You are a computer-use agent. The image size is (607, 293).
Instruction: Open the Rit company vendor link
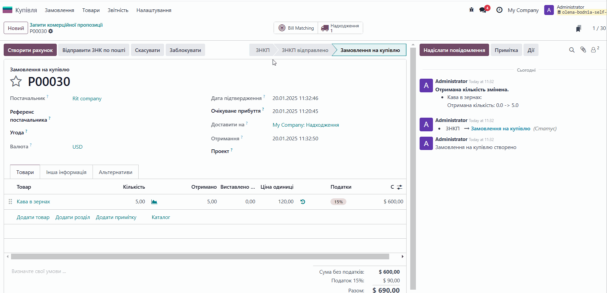click(87, 98)
